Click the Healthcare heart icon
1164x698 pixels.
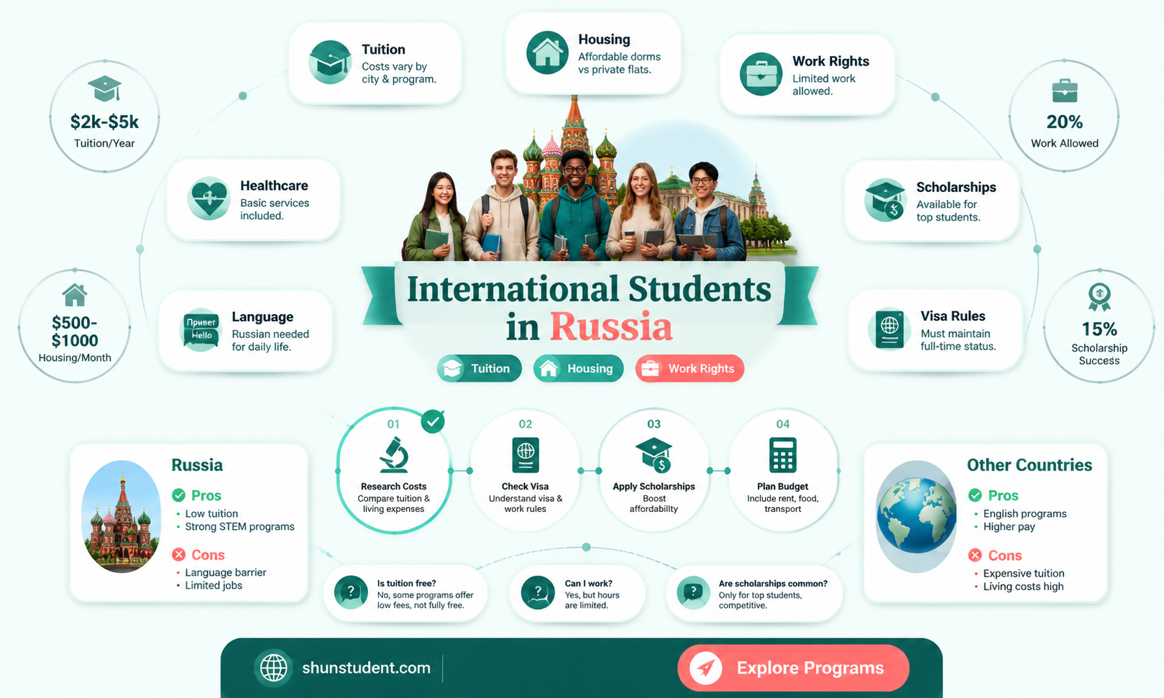(x=208, y=199)
